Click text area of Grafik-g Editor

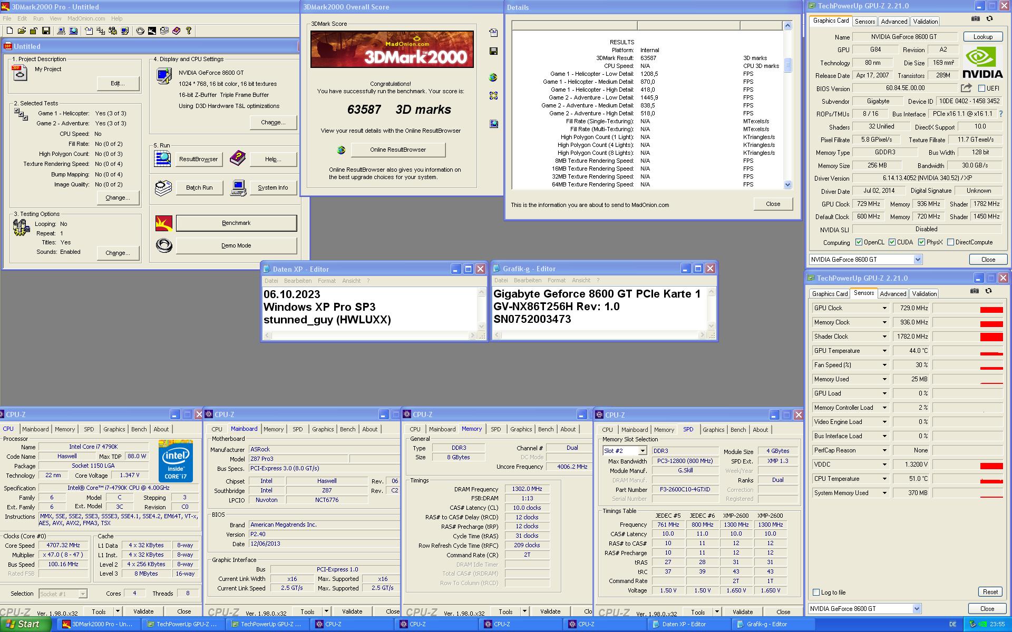click(x=599, y=308)
